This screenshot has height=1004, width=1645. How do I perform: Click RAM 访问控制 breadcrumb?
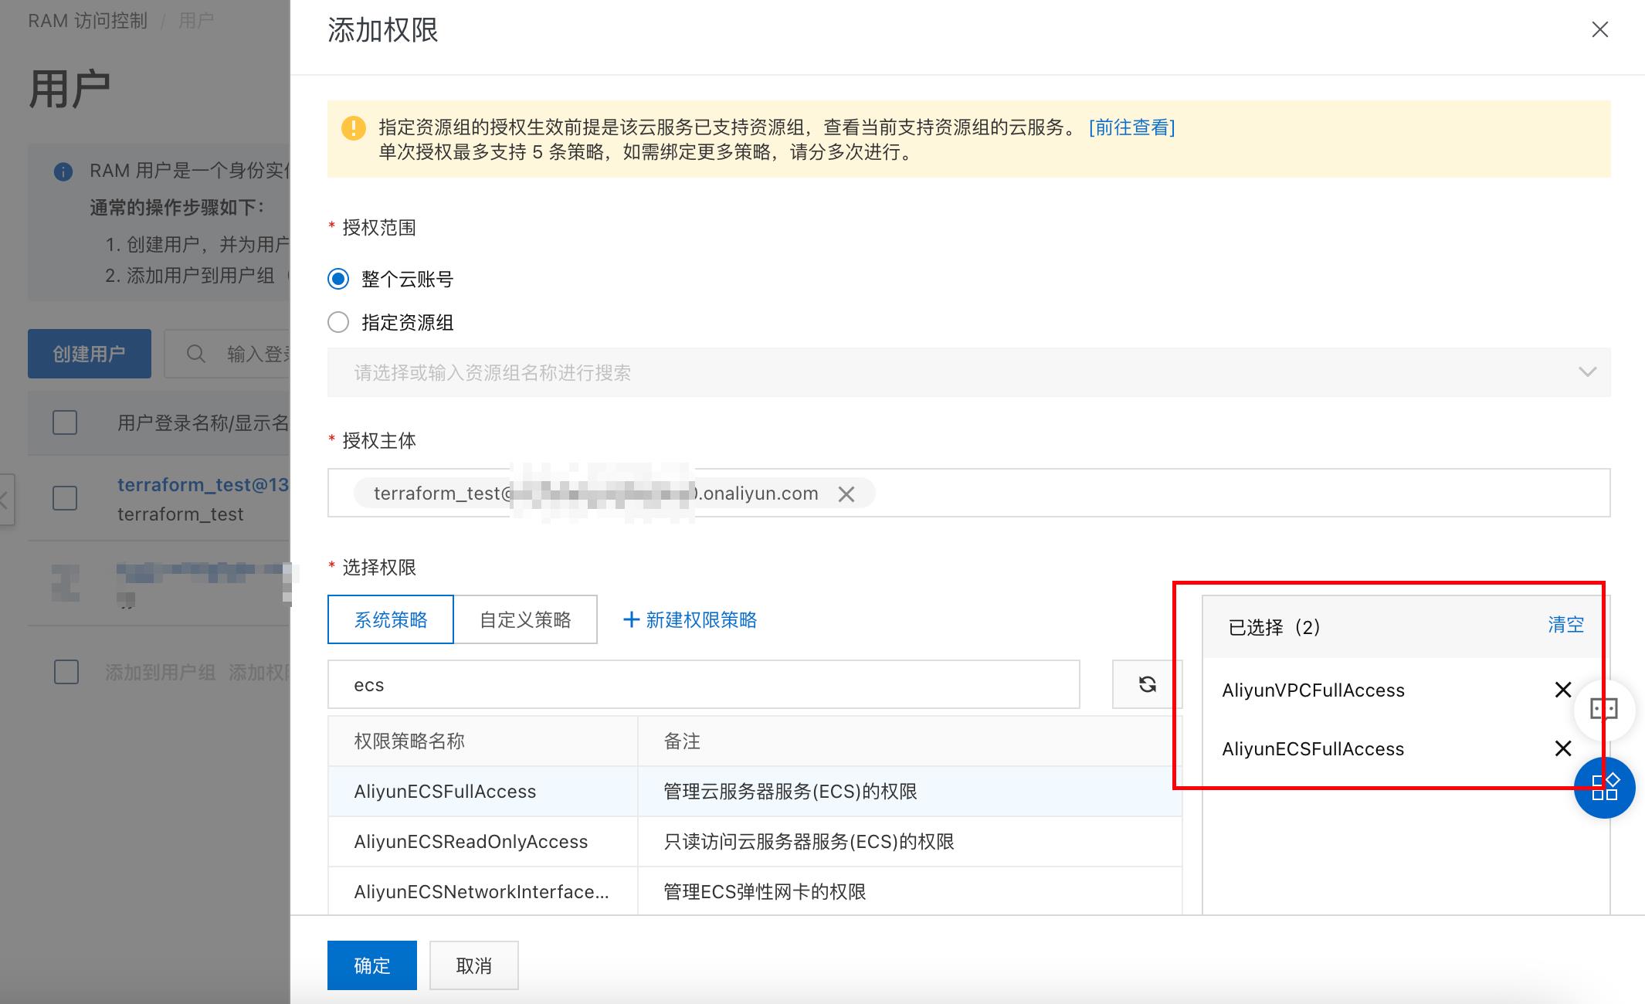87,20
